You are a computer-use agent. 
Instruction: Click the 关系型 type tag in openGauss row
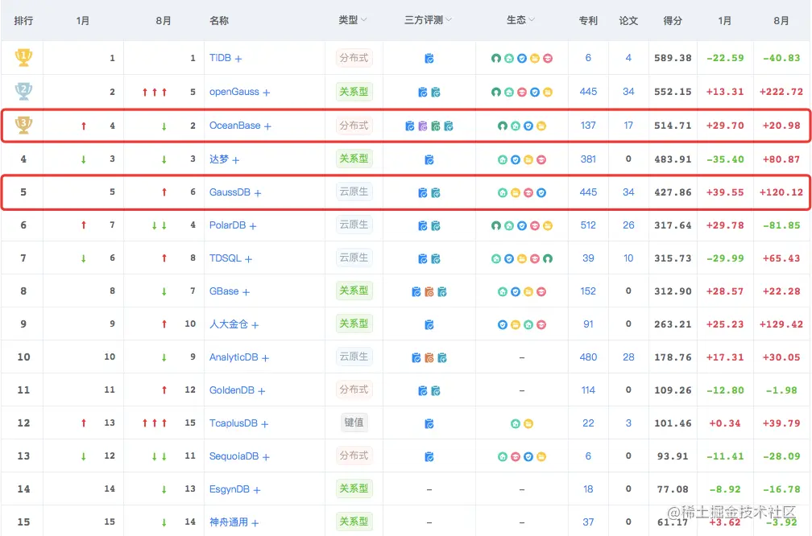tap(354, 92)
